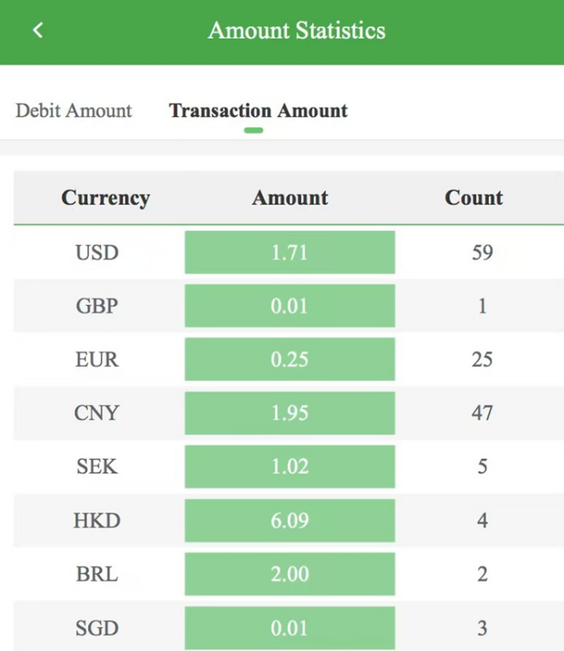Tap the USD amount bar 1.71
This screenshot has width=564, height=651.
pos(290,252)
